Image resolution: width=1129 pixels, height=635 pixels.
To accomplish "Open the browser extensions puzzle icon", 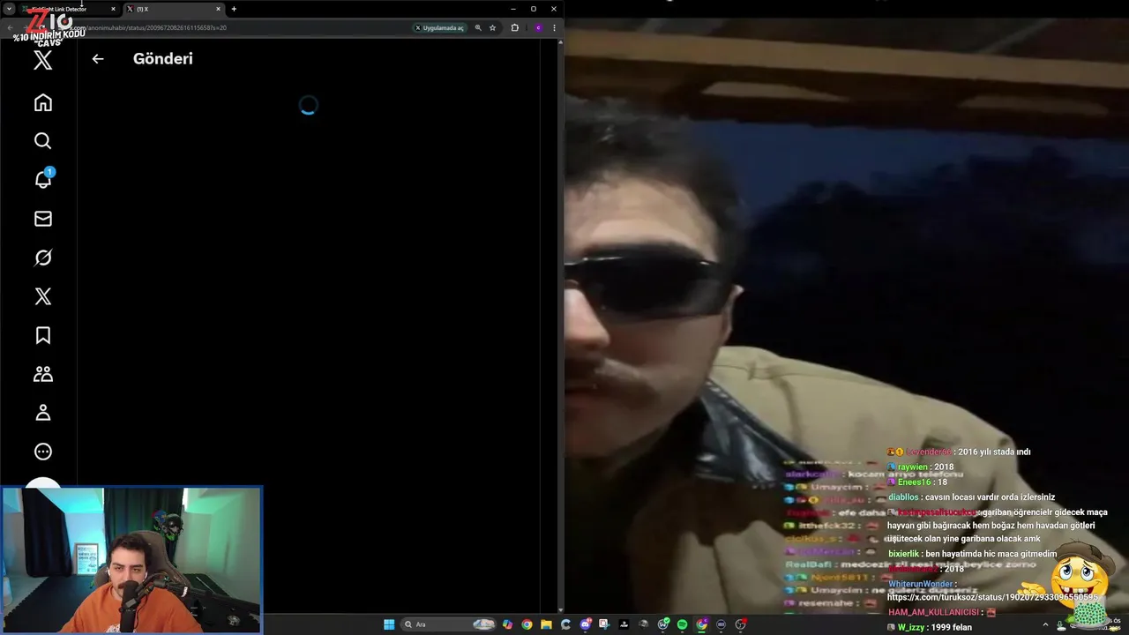I will [515, 27].
